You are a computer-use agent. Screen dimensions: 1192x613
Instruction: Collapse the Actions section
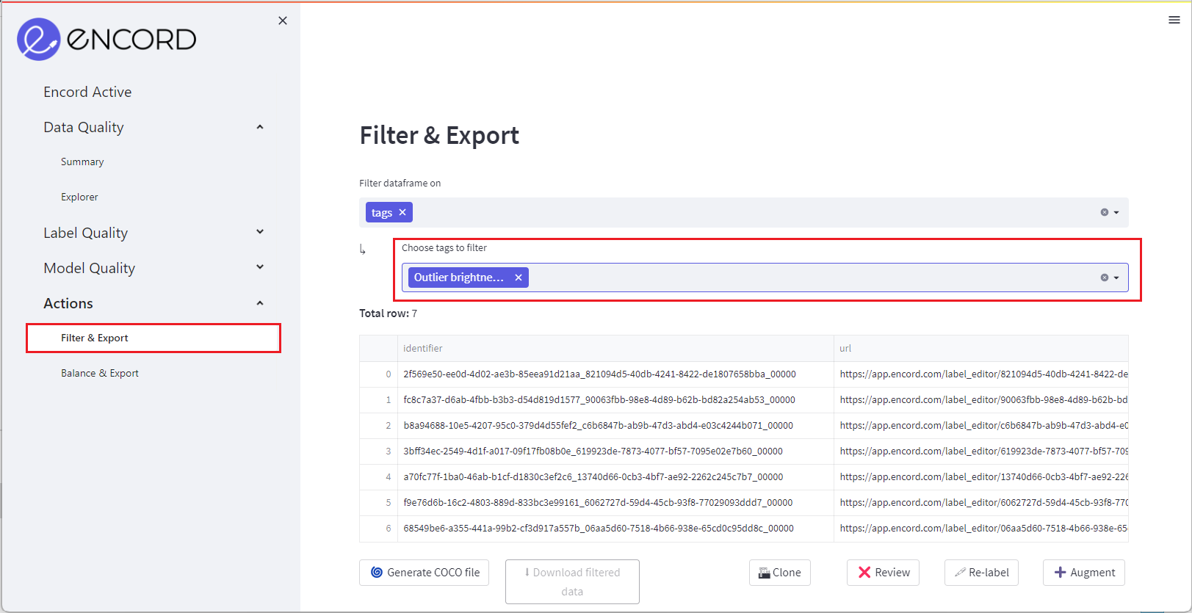pyautogui.click(x=260, y=303)
